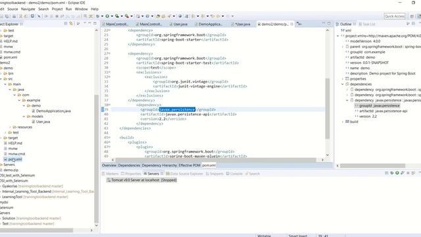Screen dimensions: 421x237
Task: Click the editor horizontal scrollbar thumb
Action: [x=216, y=160]
